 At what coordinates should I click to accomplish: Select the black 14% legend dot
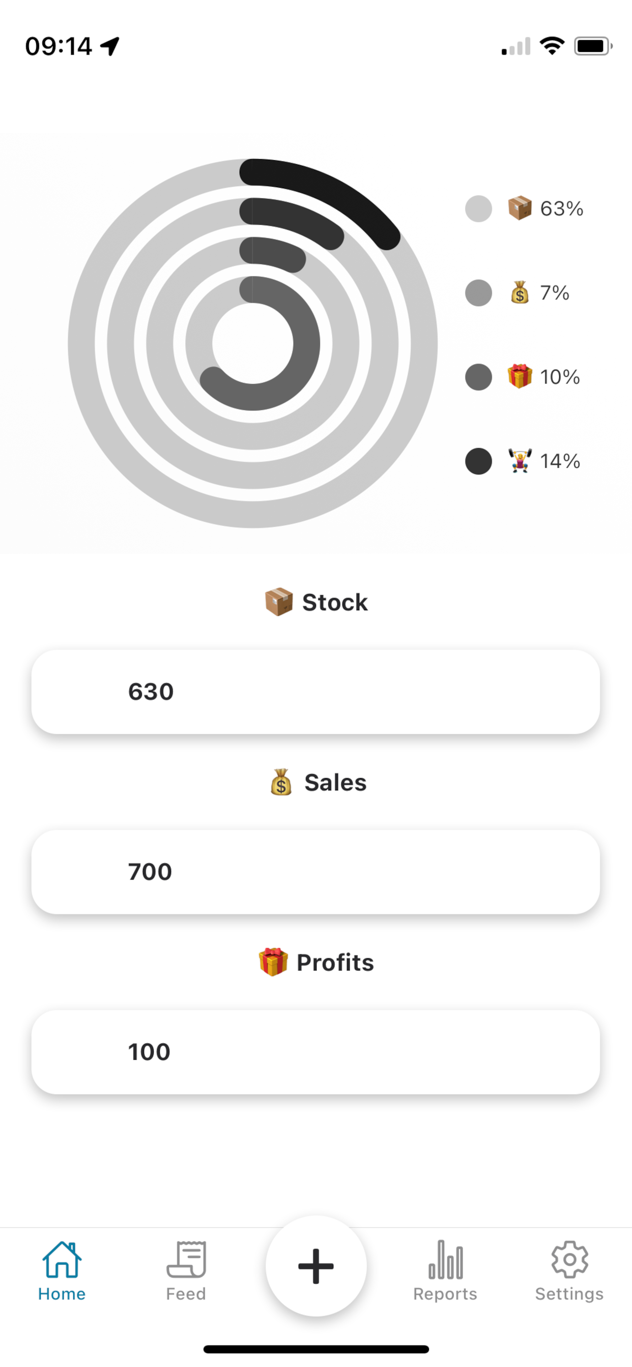[x=478, y=461]
